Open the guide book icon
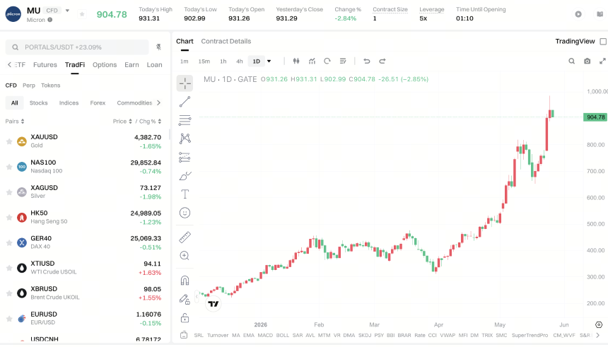608x347 pixels. pyautogui.click(x=600, y=14)
